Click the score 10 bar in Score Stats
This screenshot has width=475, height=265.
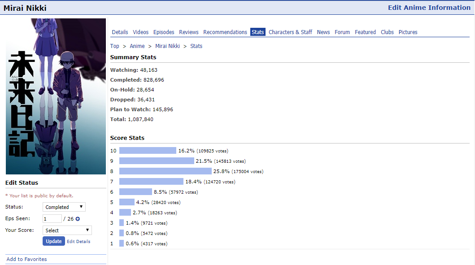(x=148, y=151)
